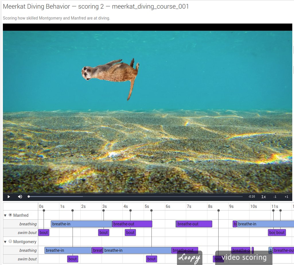Select Montgomery's bout event near 1.5s
Viewport: 294px width, 265px height.
(73, 259)
